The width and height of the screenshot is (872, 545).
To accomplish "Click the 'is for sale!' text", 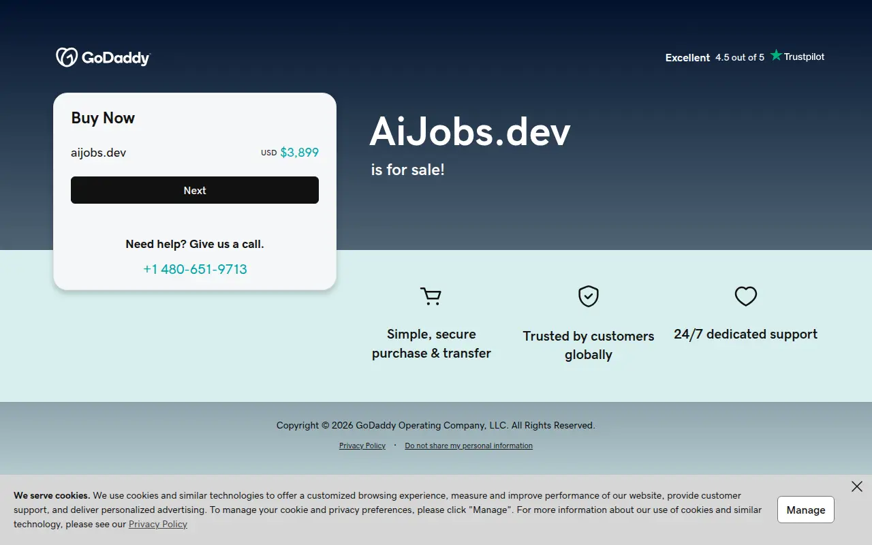I will point(407,170).
